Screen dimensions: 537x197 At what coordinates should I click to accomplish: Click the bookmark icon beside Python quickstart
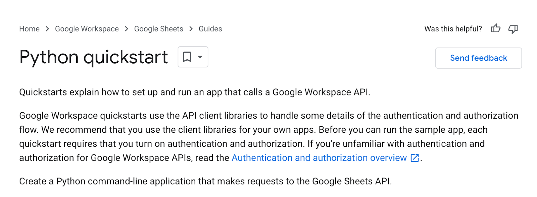[x=187, y=57]
